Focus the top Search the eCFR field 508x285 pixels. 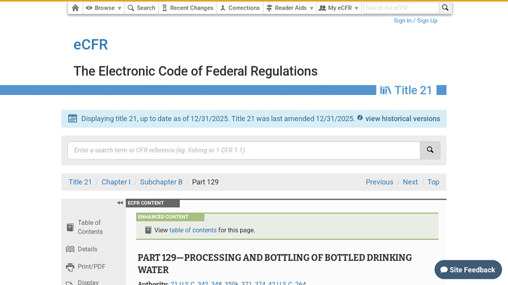click(401, 8)
